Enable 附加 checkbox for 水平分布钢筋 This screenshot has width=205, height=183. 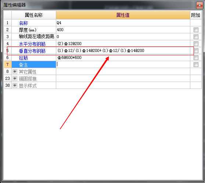click(x=196, y=44)
